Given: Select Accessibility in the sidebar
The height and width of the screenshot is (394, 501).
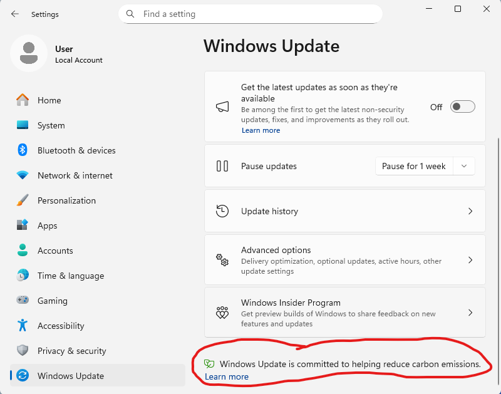Looking at the screenshot, I should click(x=98, y=325).
